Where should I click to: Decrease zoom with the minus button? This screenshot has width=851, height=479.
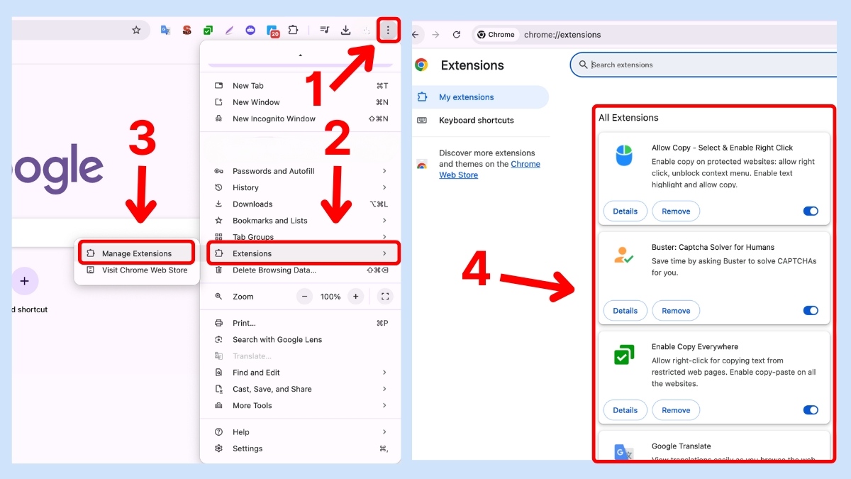(304, 297)
